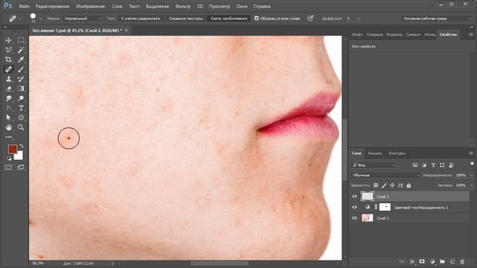This screenshot has height=268, width=477.
Task: Select the Zoom magnifier tool
Action: [x=21, y=127]
